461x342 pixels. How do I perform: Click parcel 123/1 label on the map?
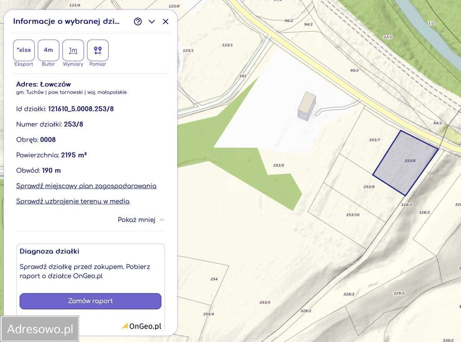click(x=227, y=45)
